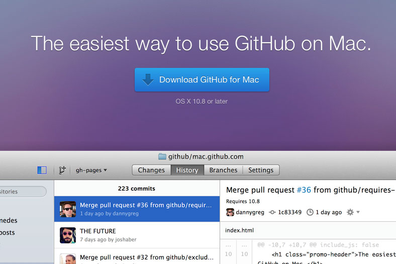396x264 pixels.
Task: Click the clock icon beside 1 day ago
Action: (x=310, y=212)
